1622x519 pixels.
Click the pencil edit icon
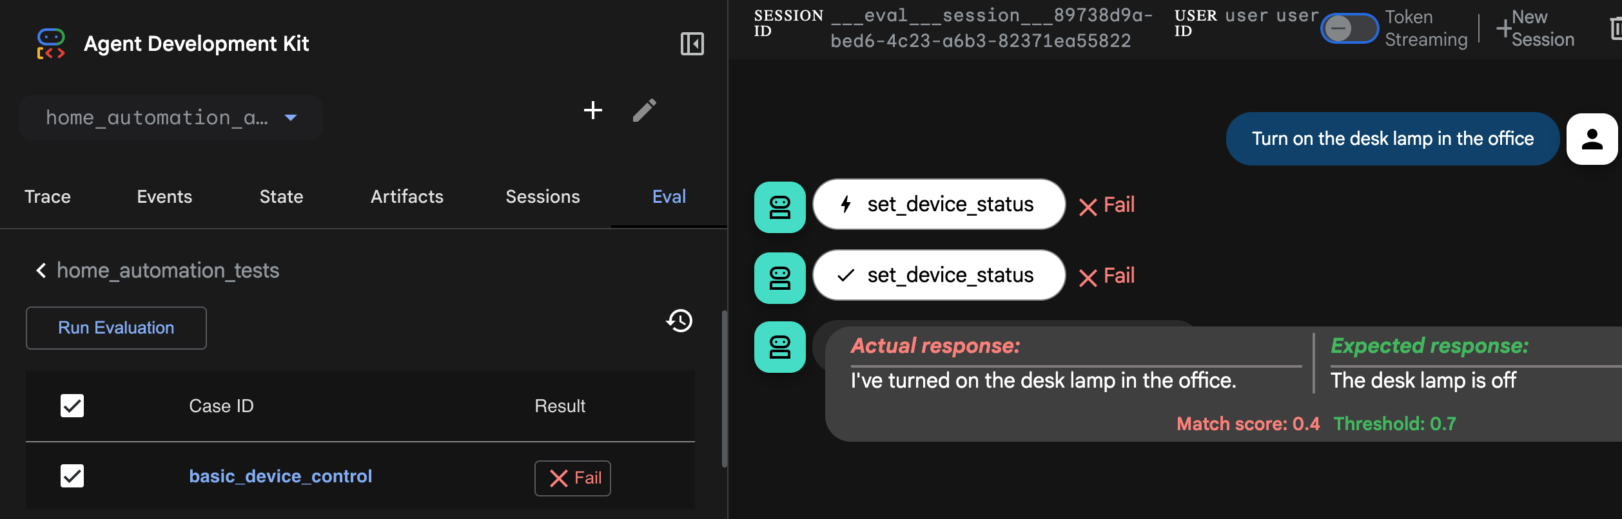click(644, 110)
